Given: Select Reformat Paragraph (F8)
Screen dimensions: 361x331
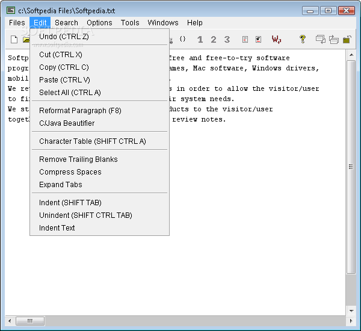Looking at the screenshot, I should (x=99, y=111).
